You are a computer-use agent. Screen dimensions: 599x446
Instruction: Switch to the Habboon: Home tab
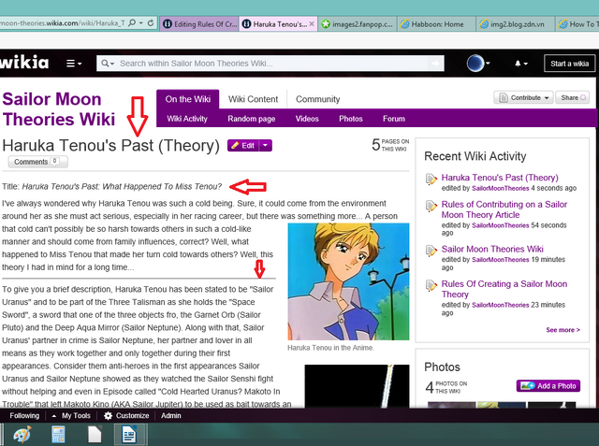click(437, 24)
